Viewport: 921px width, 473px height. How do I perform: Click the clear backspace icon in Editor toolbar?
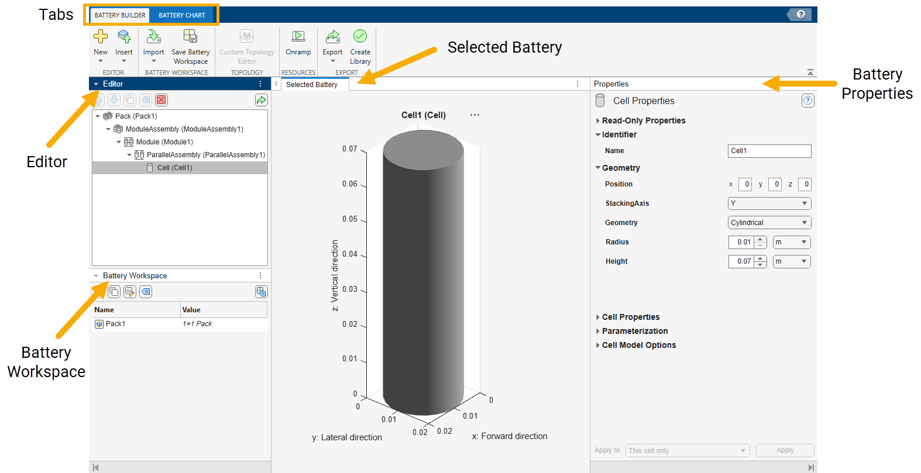pos(146,100)
